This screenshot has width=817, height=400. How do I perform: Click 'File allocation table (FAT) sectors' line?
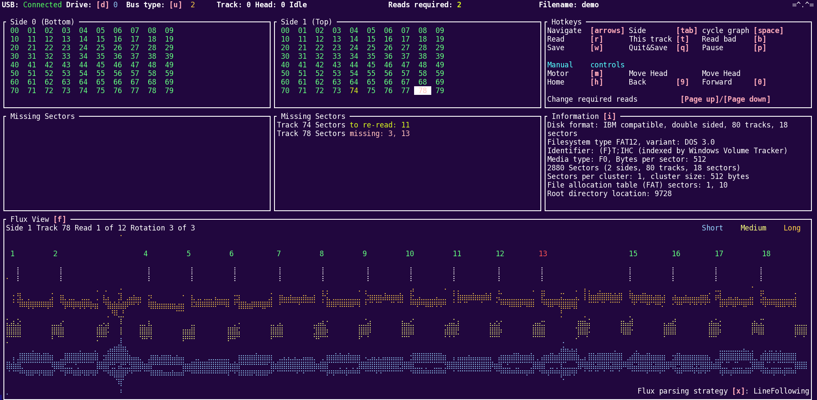click(x=637, y=185)
